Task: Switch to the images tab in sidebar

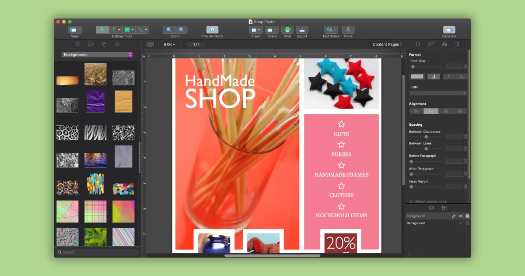Action: pos(89,44)
